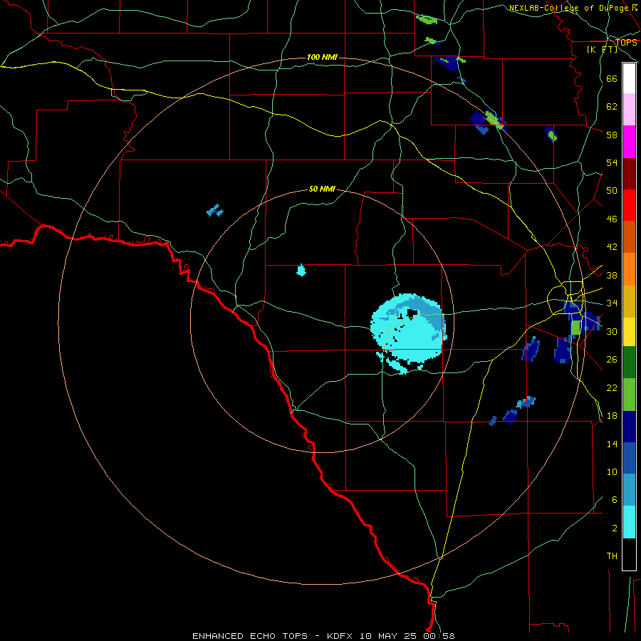This screenshot has height=641, width=641.
Task: Click the light green echo cell near San Antonio loop
Action: click(x=575, y=328)
